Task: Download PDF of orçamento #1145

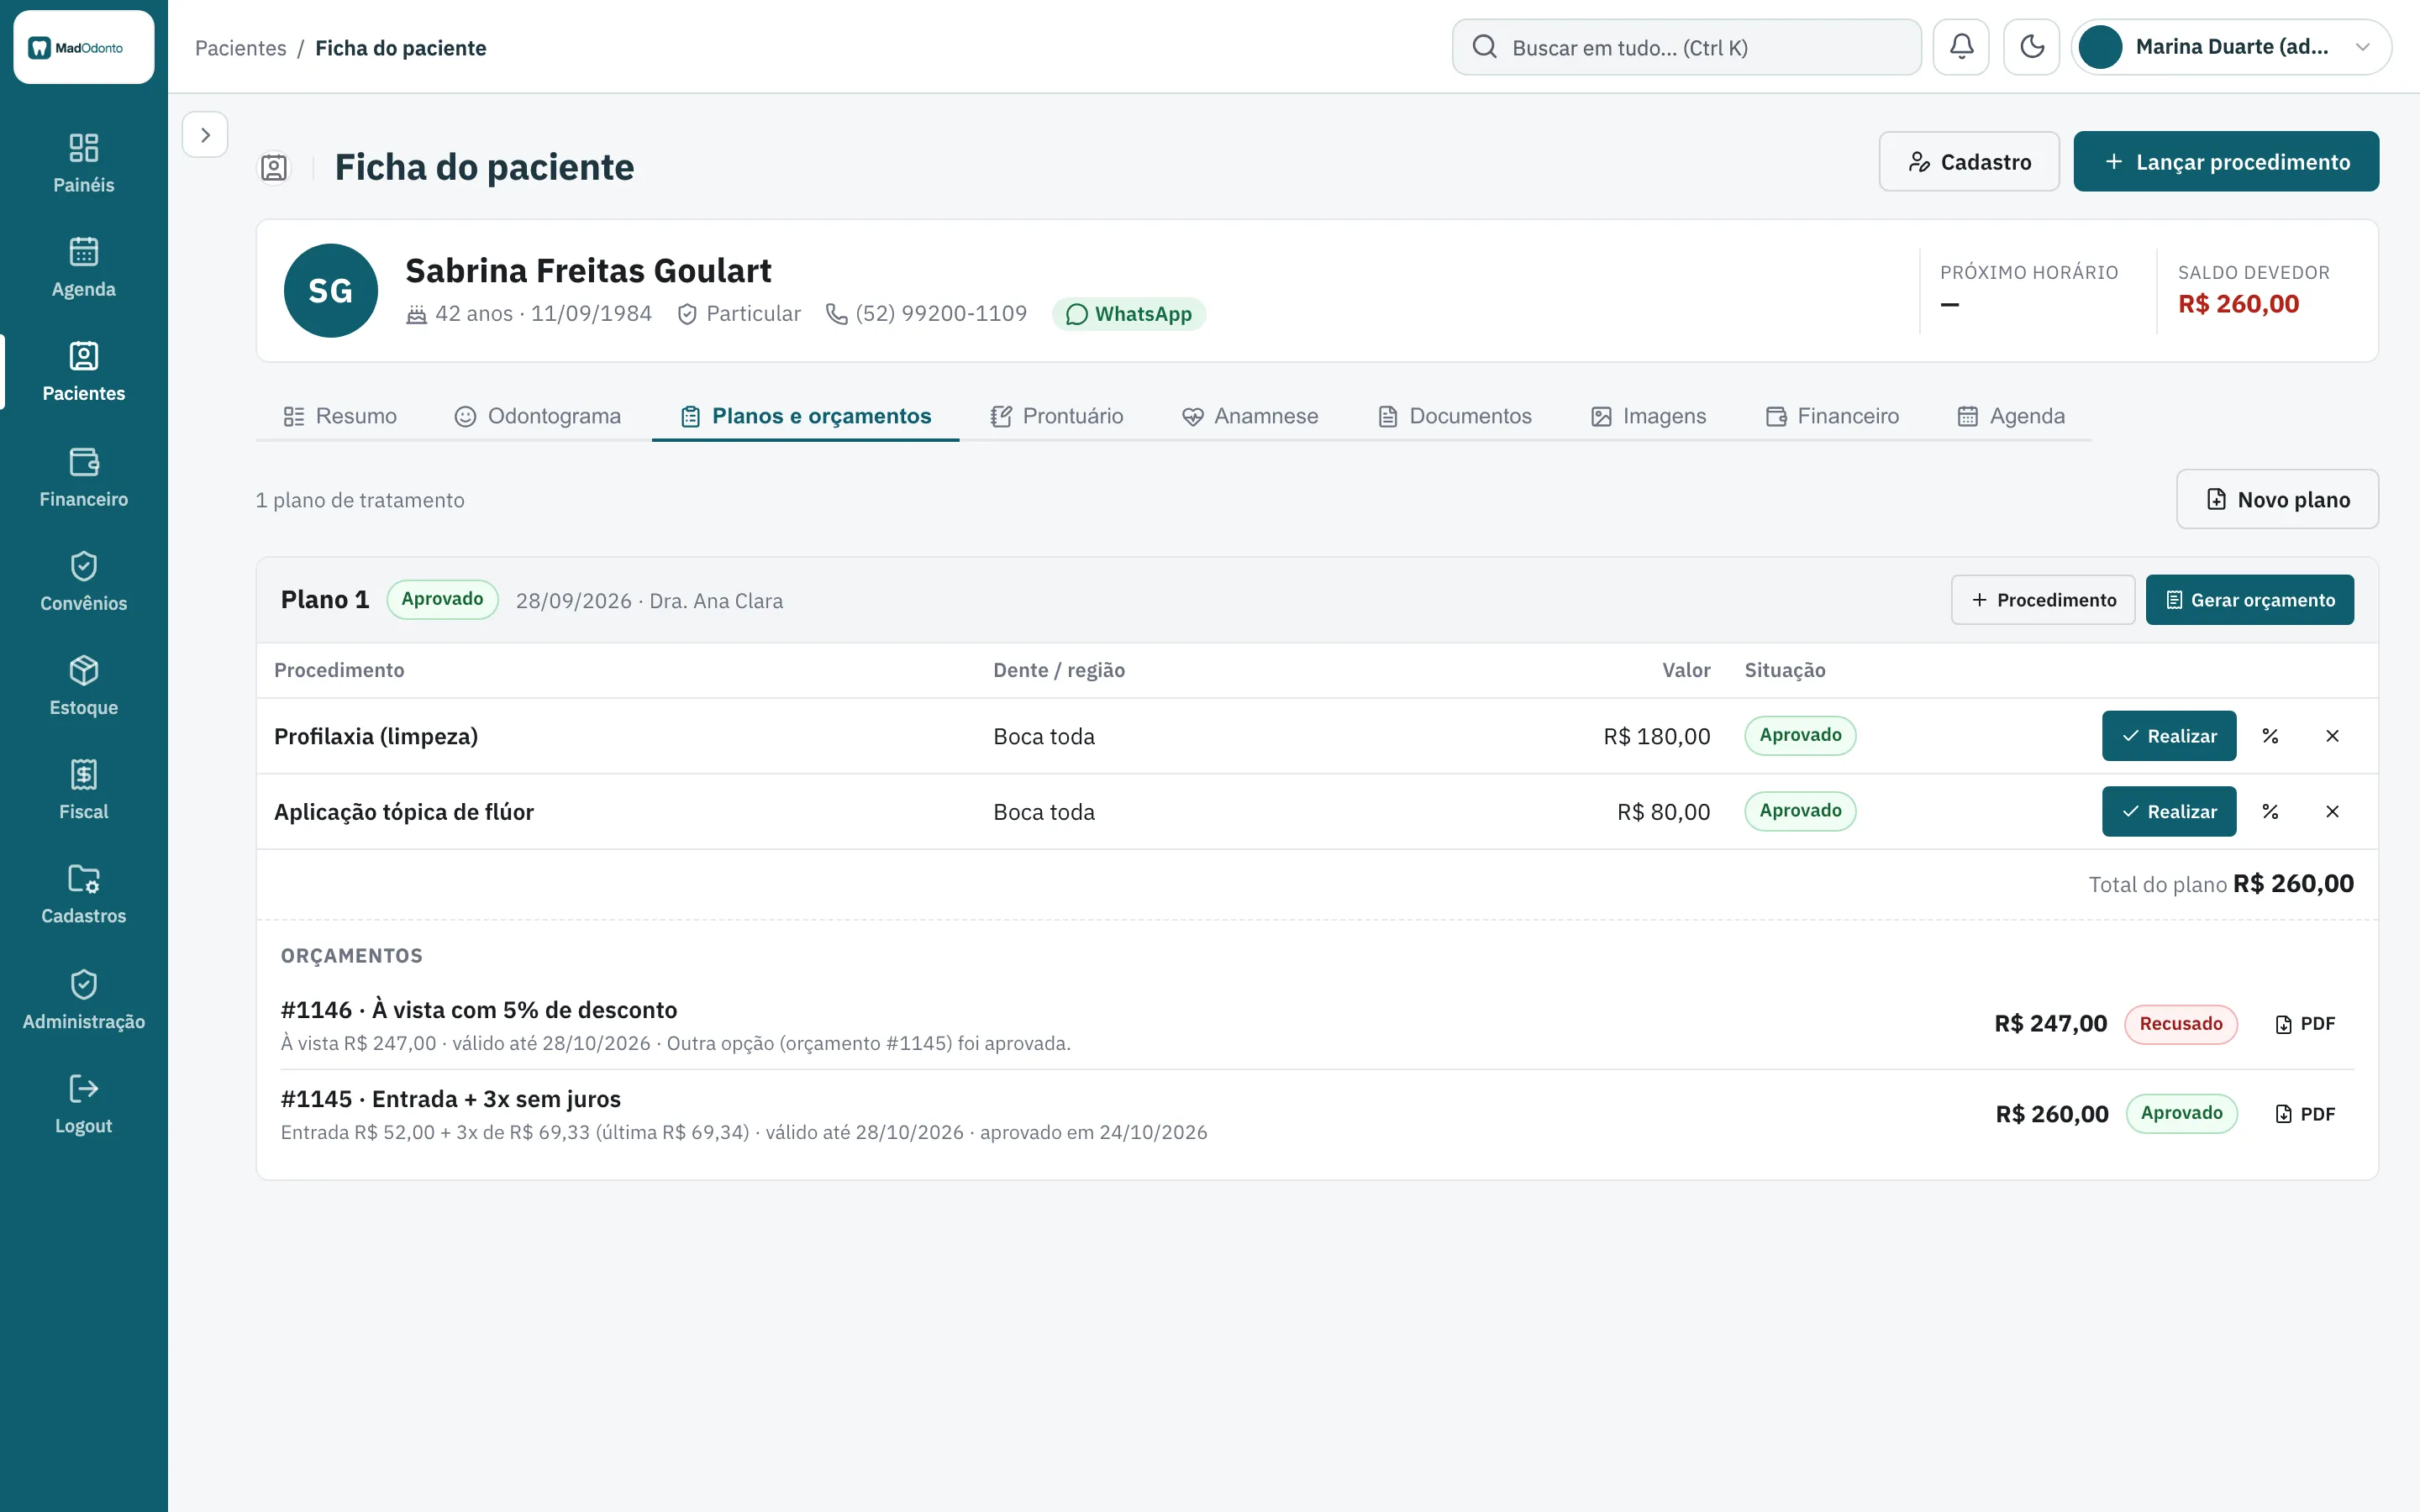Action: 2305,1114
